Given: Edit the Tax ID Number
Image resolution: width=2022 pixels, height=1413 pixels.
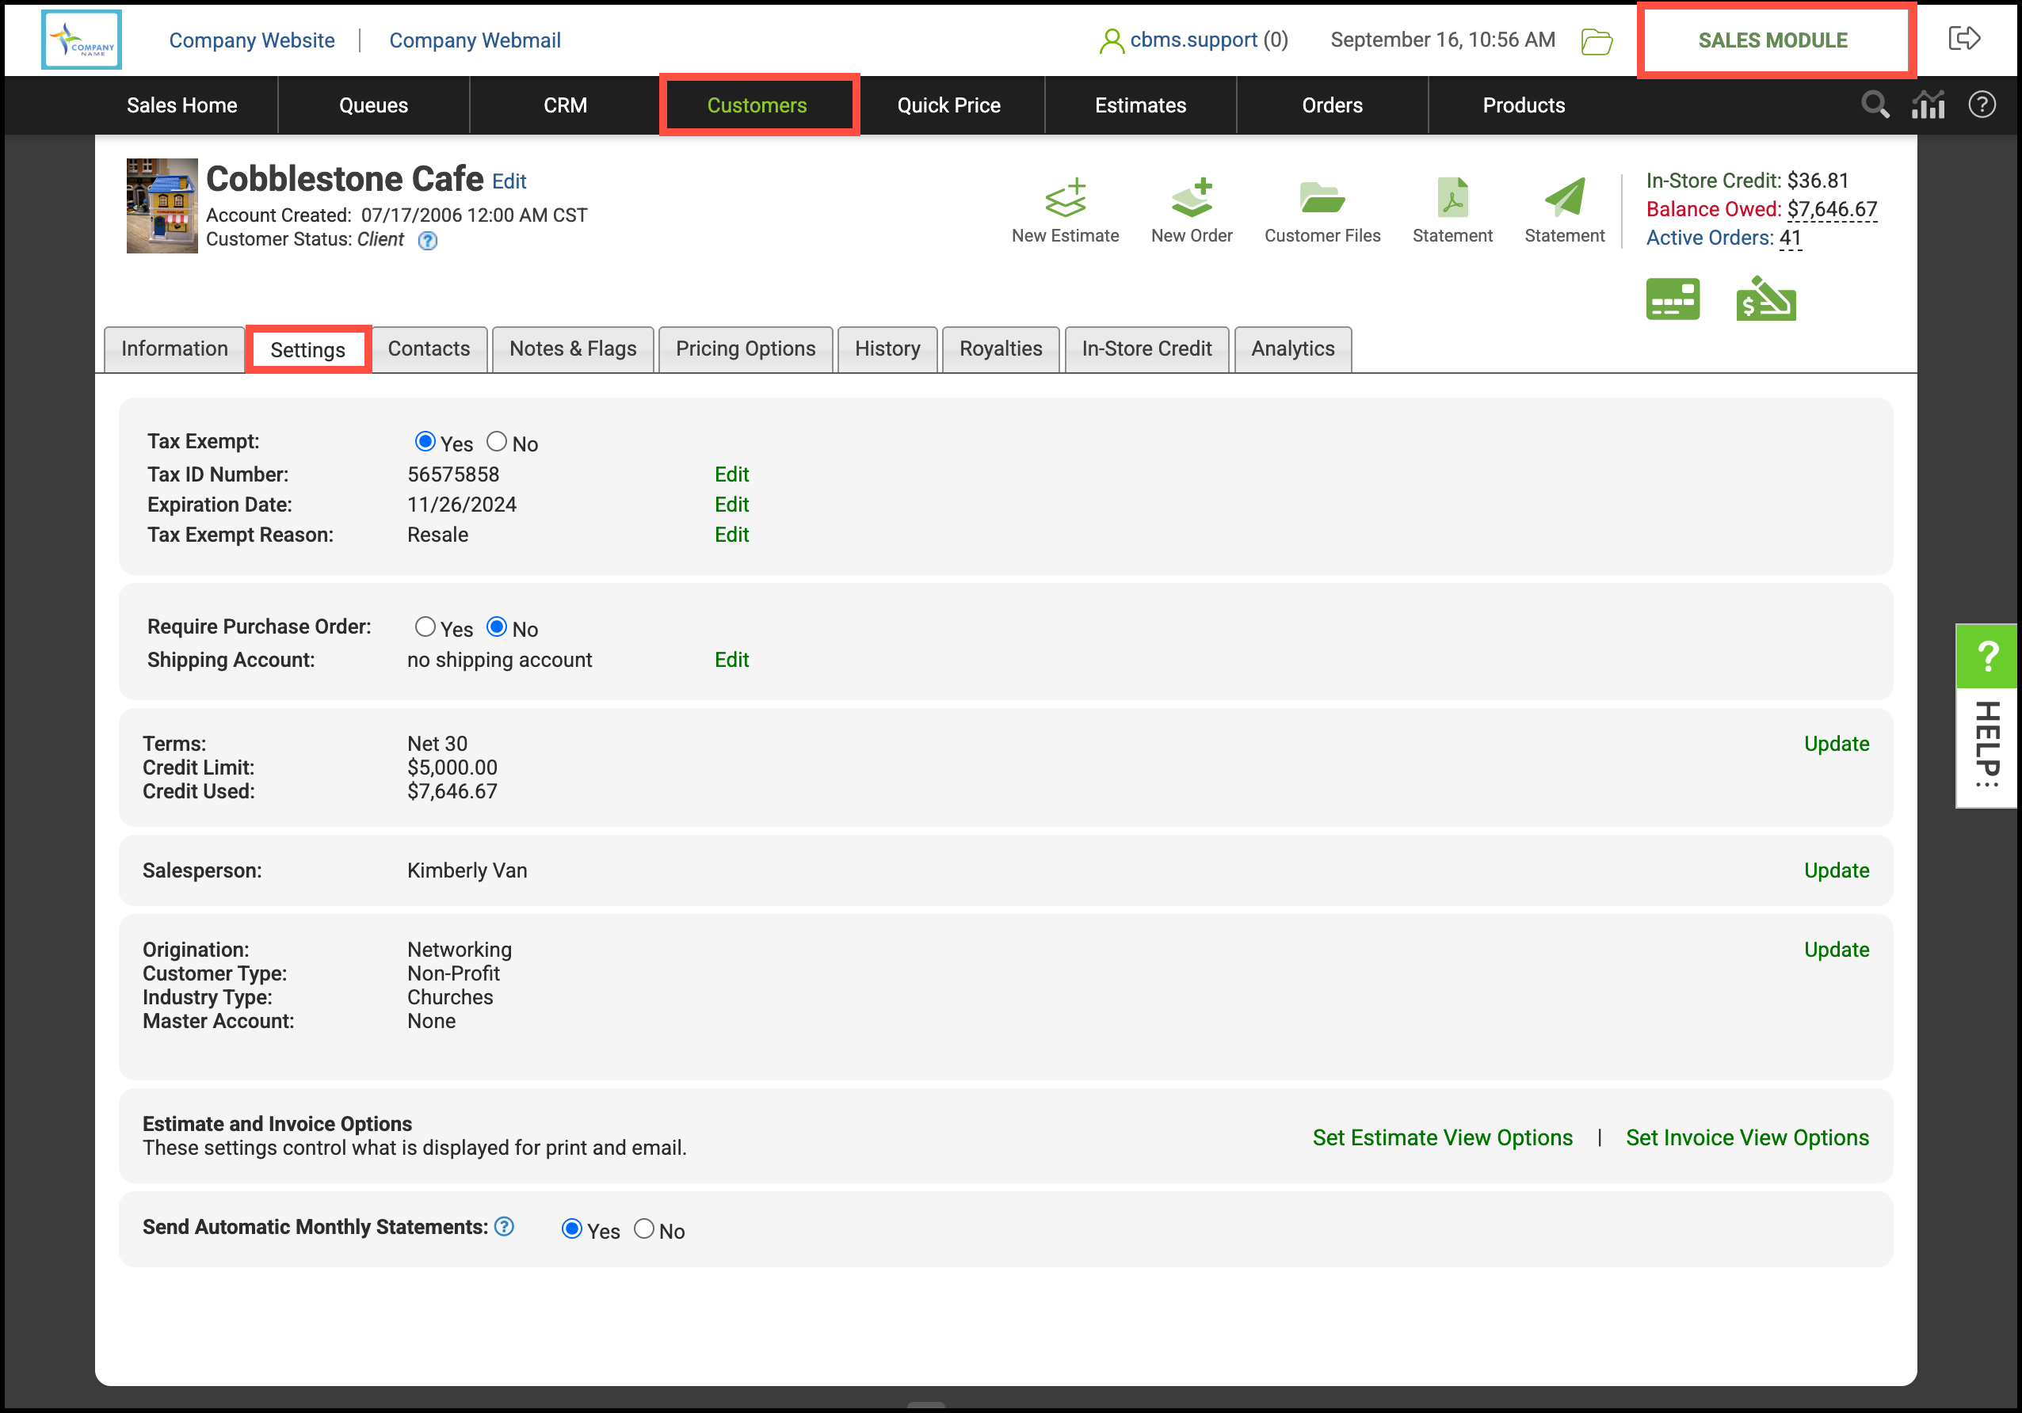Looking at the screenshot, I should point(731,474).
